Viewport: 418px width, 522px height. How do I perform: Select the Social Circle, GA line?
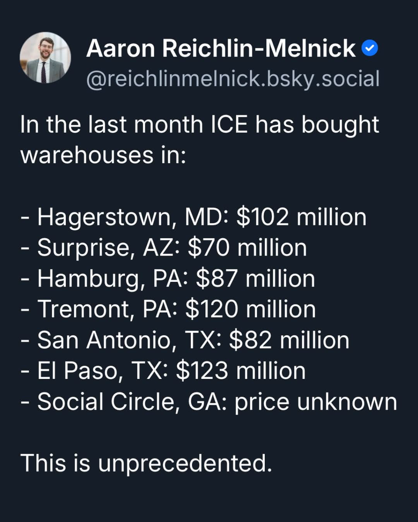click(x=209, y=402)
